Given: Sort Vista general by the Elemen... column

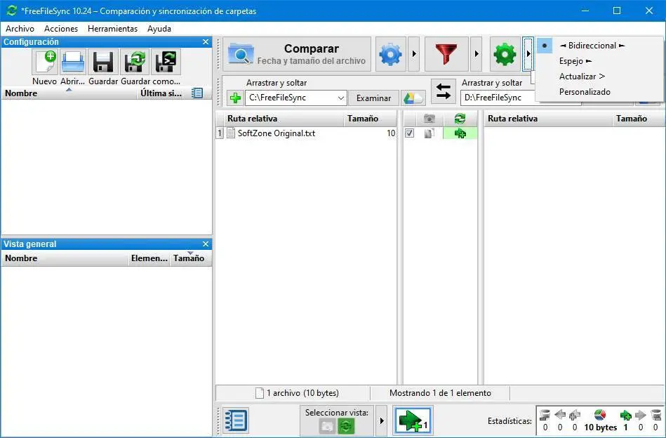Looking at the screenshot, I should (149, 258).
